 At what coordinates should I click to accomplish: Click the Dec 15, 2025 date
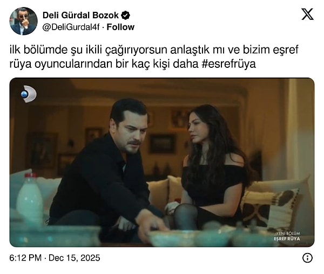[74, 258]
